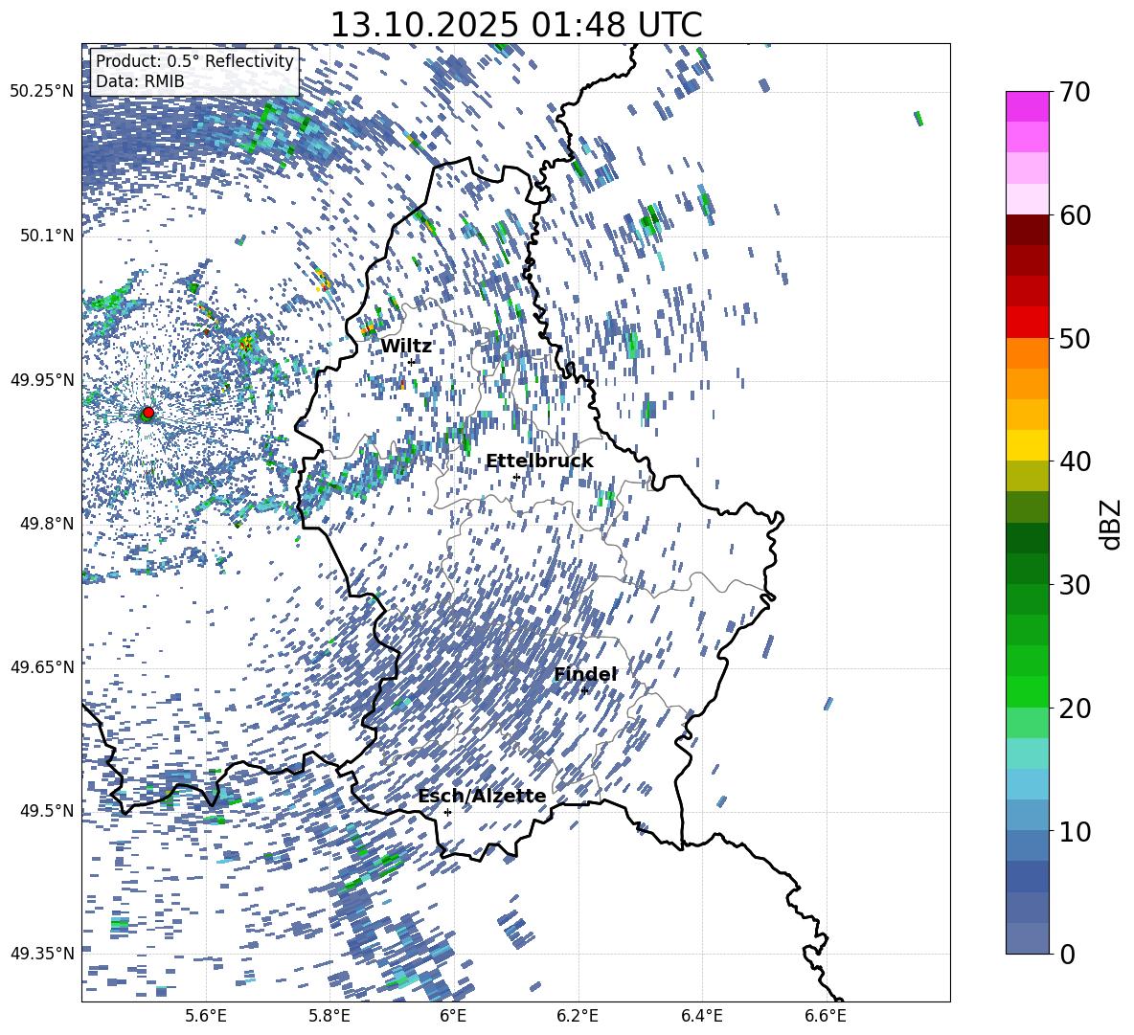The height and width of the screenshot is (1035, 1134).
Task: Click the 40 tick on colorbar
Action: tap(1076, 461)
